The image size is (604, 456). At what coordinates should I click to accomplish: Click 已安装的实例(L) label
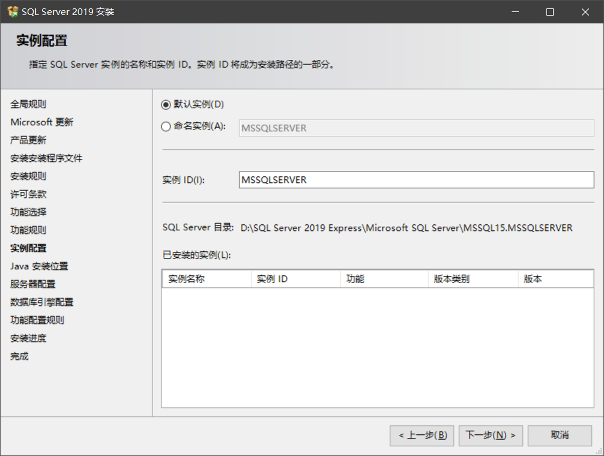click(197, 255)
